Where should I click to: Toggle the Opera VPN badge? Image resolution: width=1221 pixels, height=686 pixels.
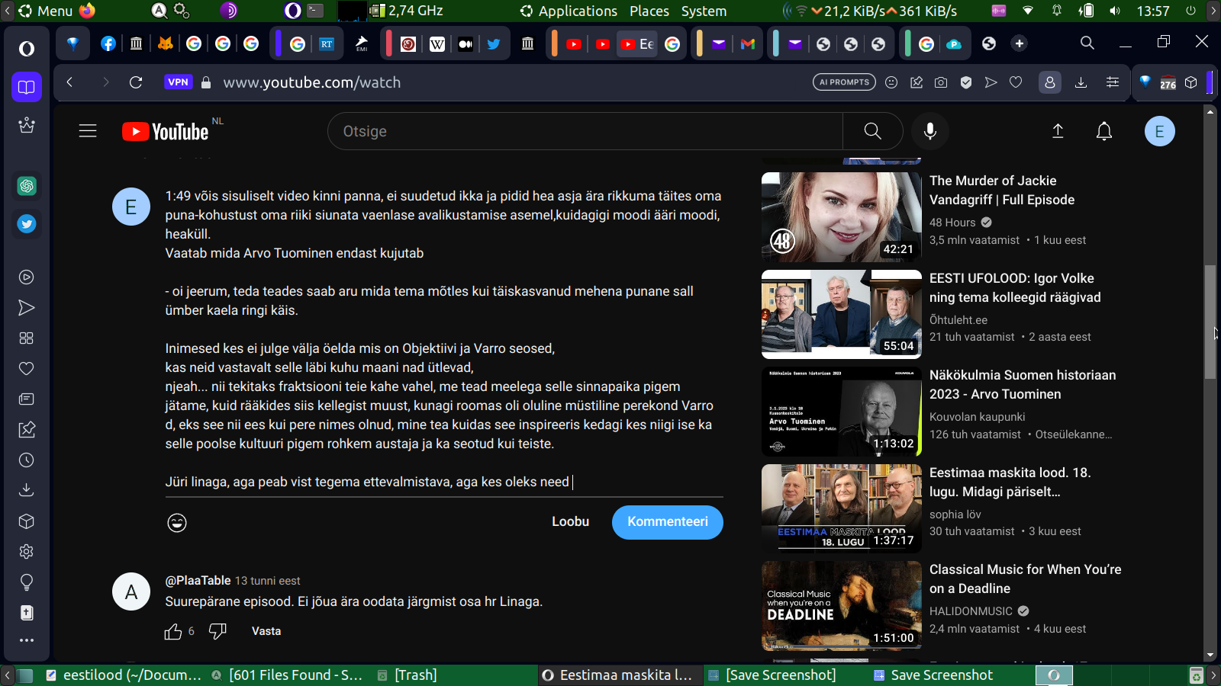(178, 82)
